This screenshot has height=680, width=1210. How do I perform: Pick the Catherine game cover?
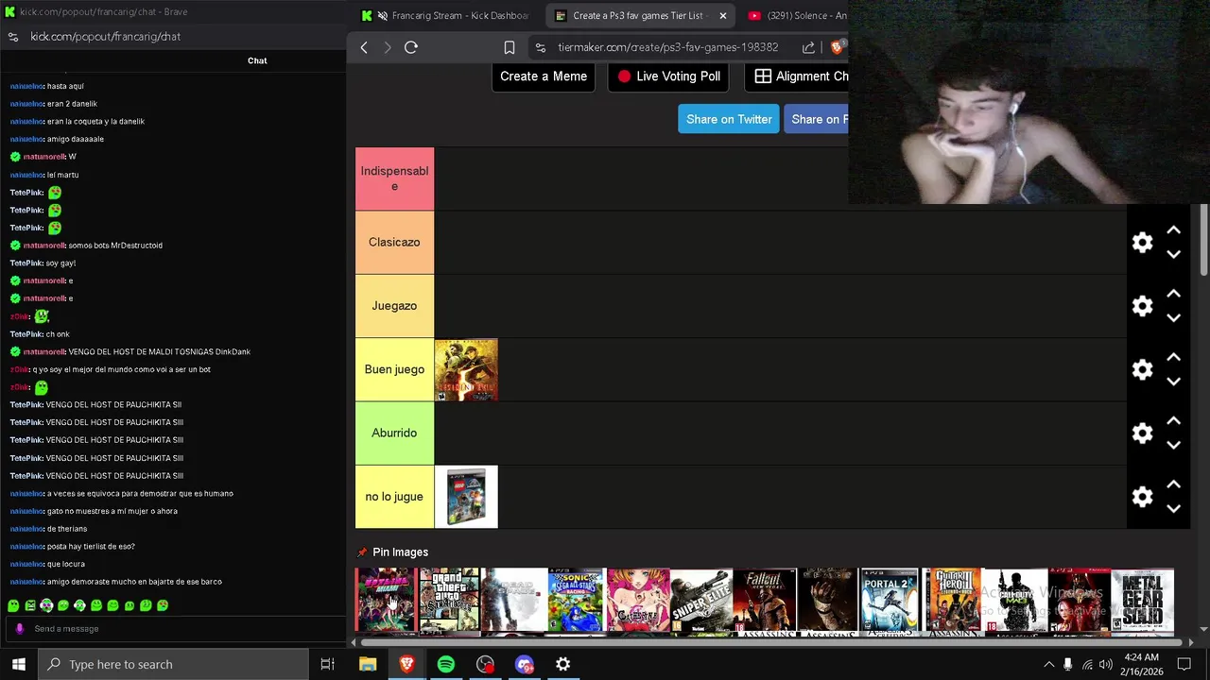638,600
